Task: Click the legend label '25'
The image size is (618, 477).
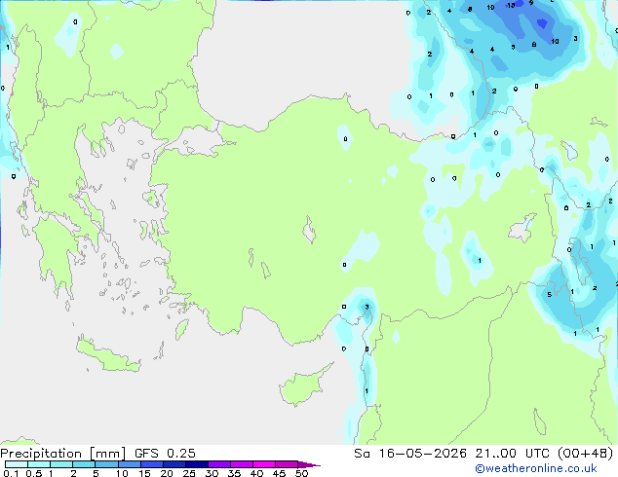Action: pyautogui.click(x=189, y=473)
